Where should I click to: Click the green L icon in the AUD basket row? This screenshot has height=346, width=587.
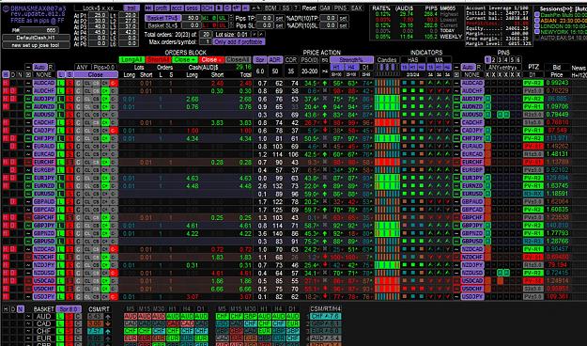(60, 317)
